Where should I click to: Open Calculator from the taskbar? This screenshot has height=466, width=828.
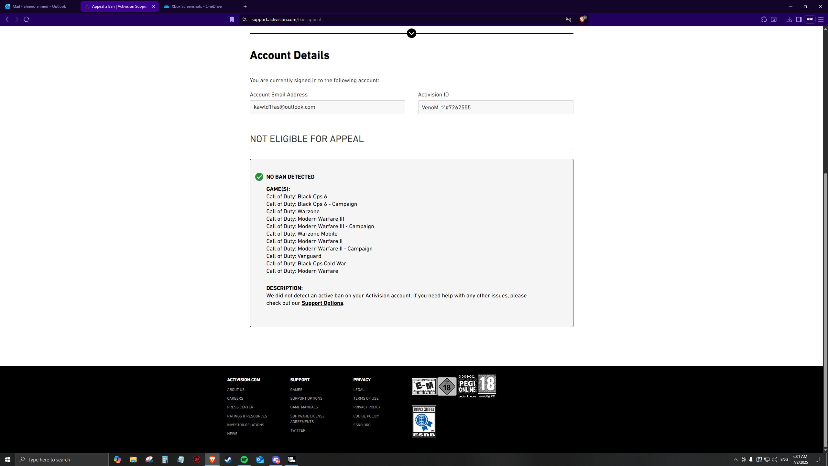[x=165, y=460]
